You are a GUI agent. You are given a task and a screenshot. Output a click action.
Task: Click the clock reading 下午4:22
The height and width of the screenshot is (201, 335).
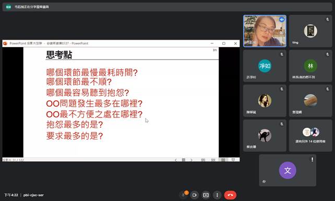(11, 195)
